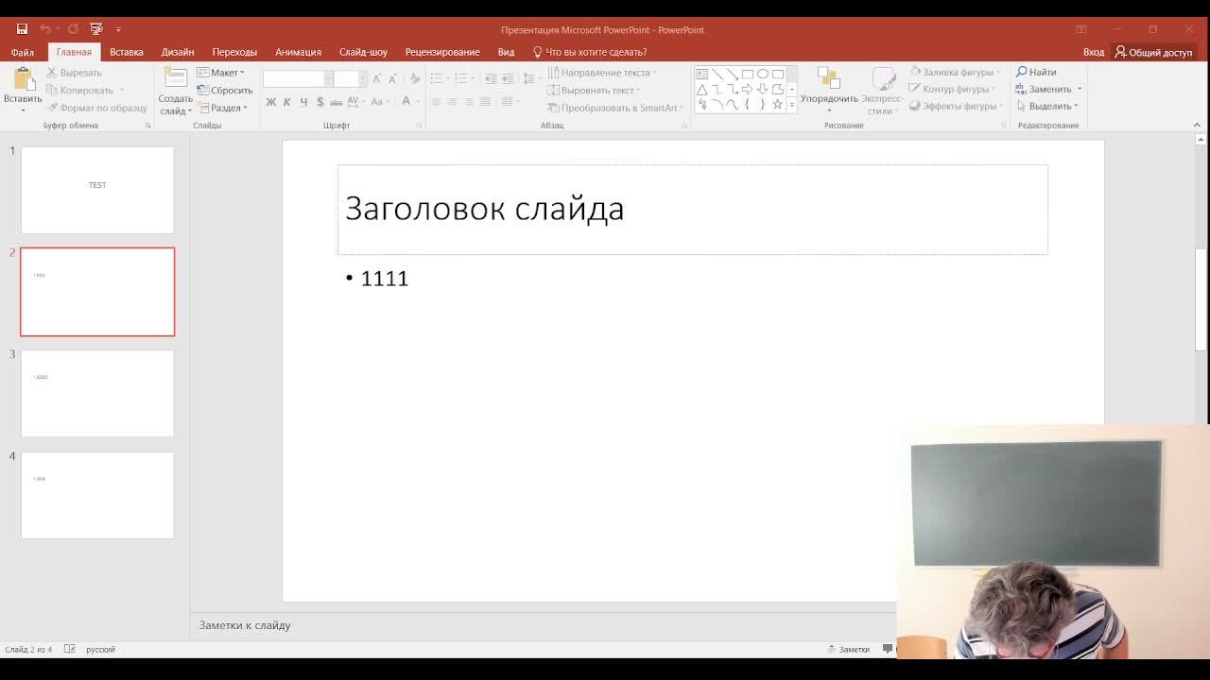This screenshot has width=1210, height=680.
Task: Select the right arrow shape in gallery
Action: click(747, 89)
